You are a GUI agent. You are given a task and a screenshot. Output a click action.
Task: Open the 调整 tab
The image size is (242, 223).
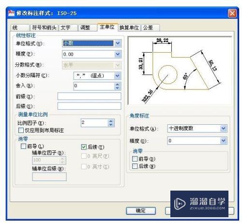[x=88, y=28]
